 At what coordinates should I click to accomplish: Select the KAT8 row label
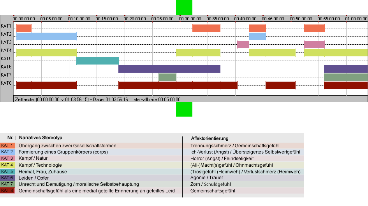click(6, 83)
